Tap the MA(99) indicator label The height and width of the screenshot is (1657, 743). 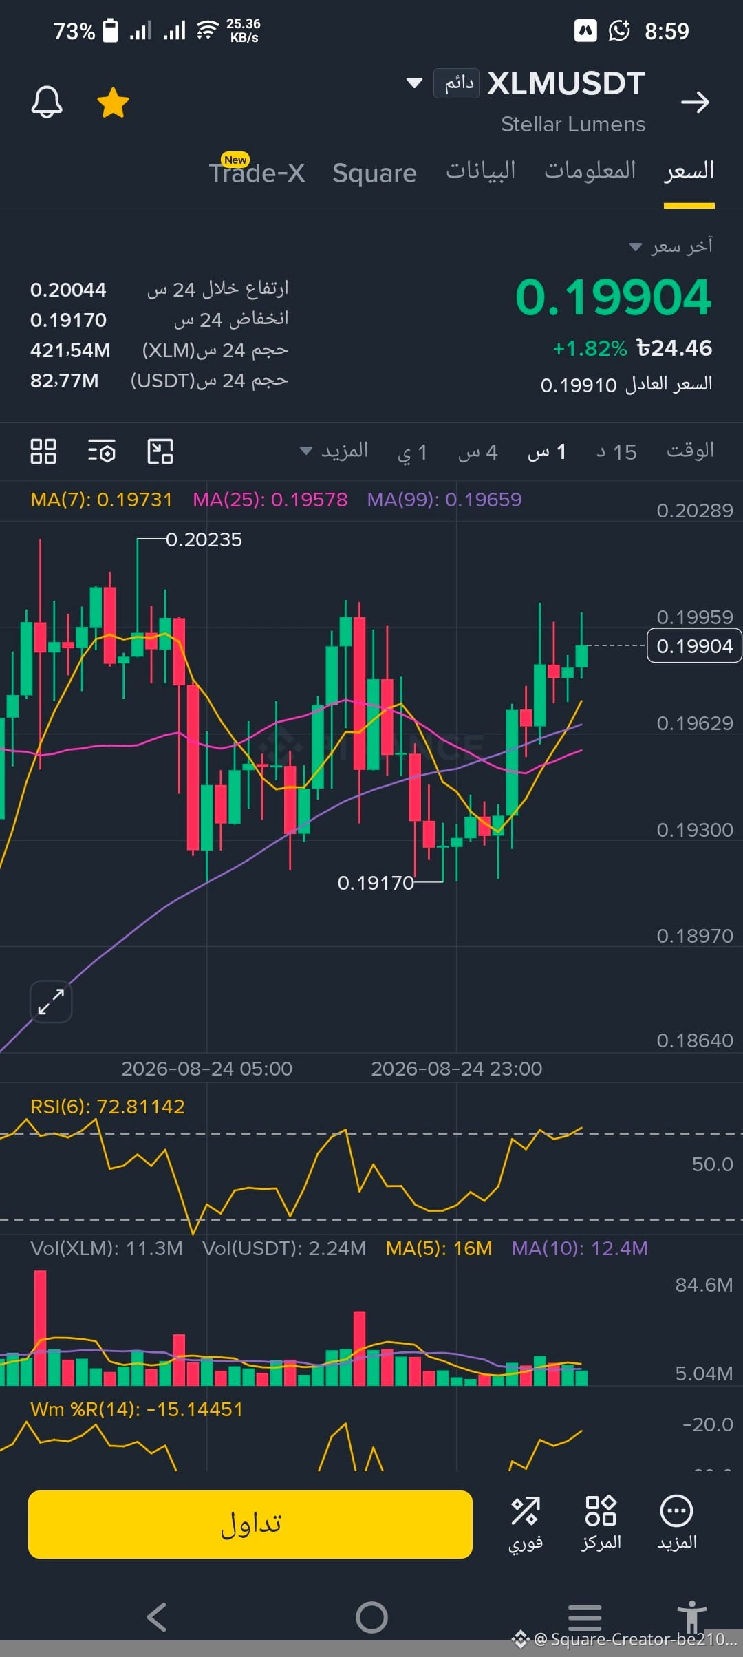tap(444, 500)
